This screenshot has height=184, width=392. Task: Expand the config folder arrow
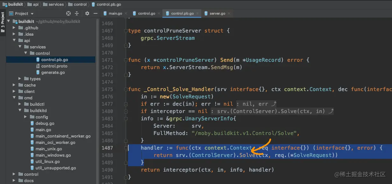[x=25, y=117]
